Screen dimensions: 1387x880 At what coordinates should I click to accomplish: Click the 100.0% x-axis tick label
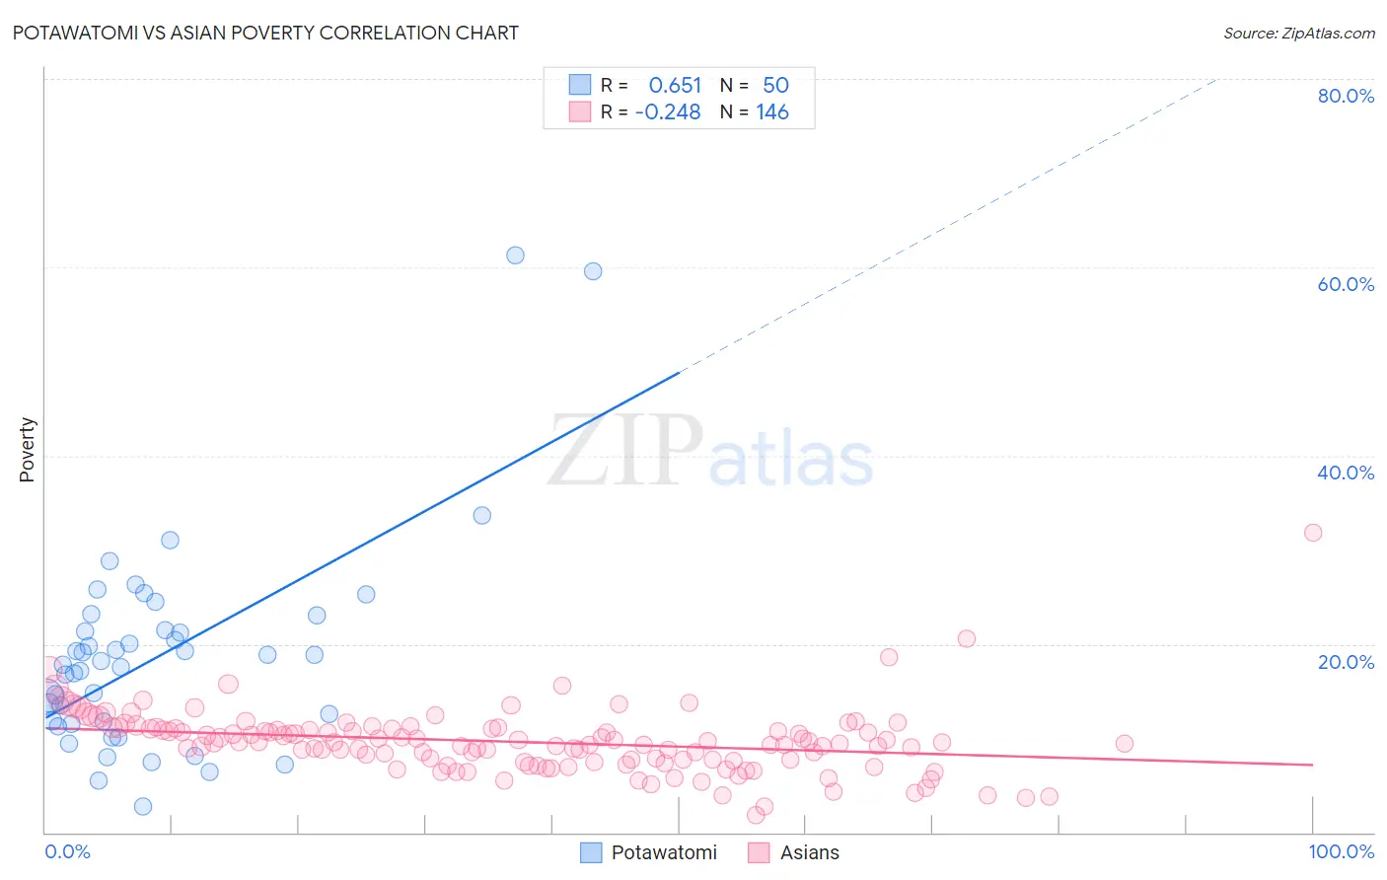pyautogui.click(x=1342, y=851)
